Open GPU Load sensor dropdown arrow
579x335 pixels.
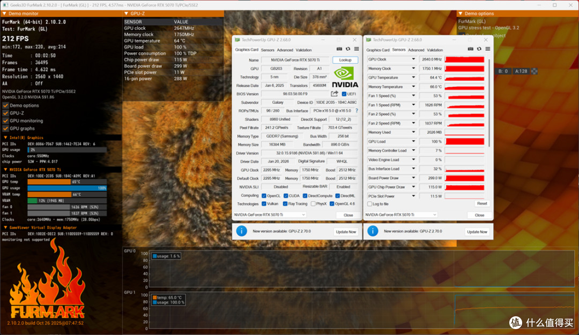coord(413,141)
